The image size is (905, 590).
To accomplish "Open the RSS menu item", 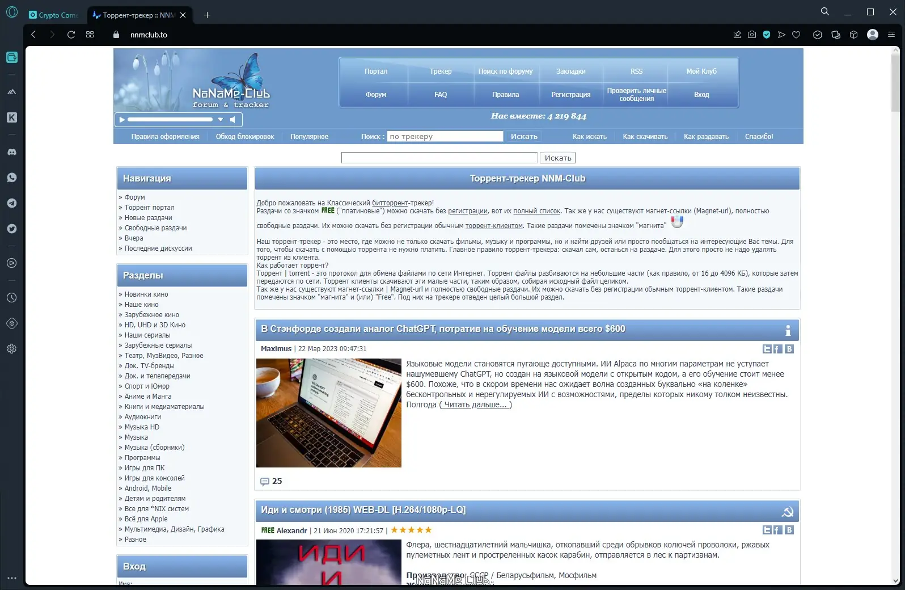I will (x=636, y=71).
